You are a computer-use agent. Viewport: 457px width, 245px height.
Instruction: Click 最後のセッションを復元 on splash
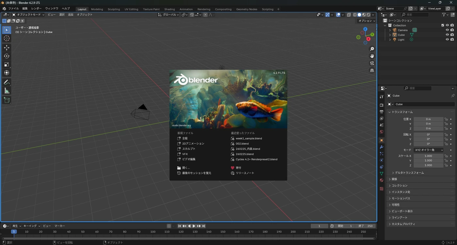[197, 173]
